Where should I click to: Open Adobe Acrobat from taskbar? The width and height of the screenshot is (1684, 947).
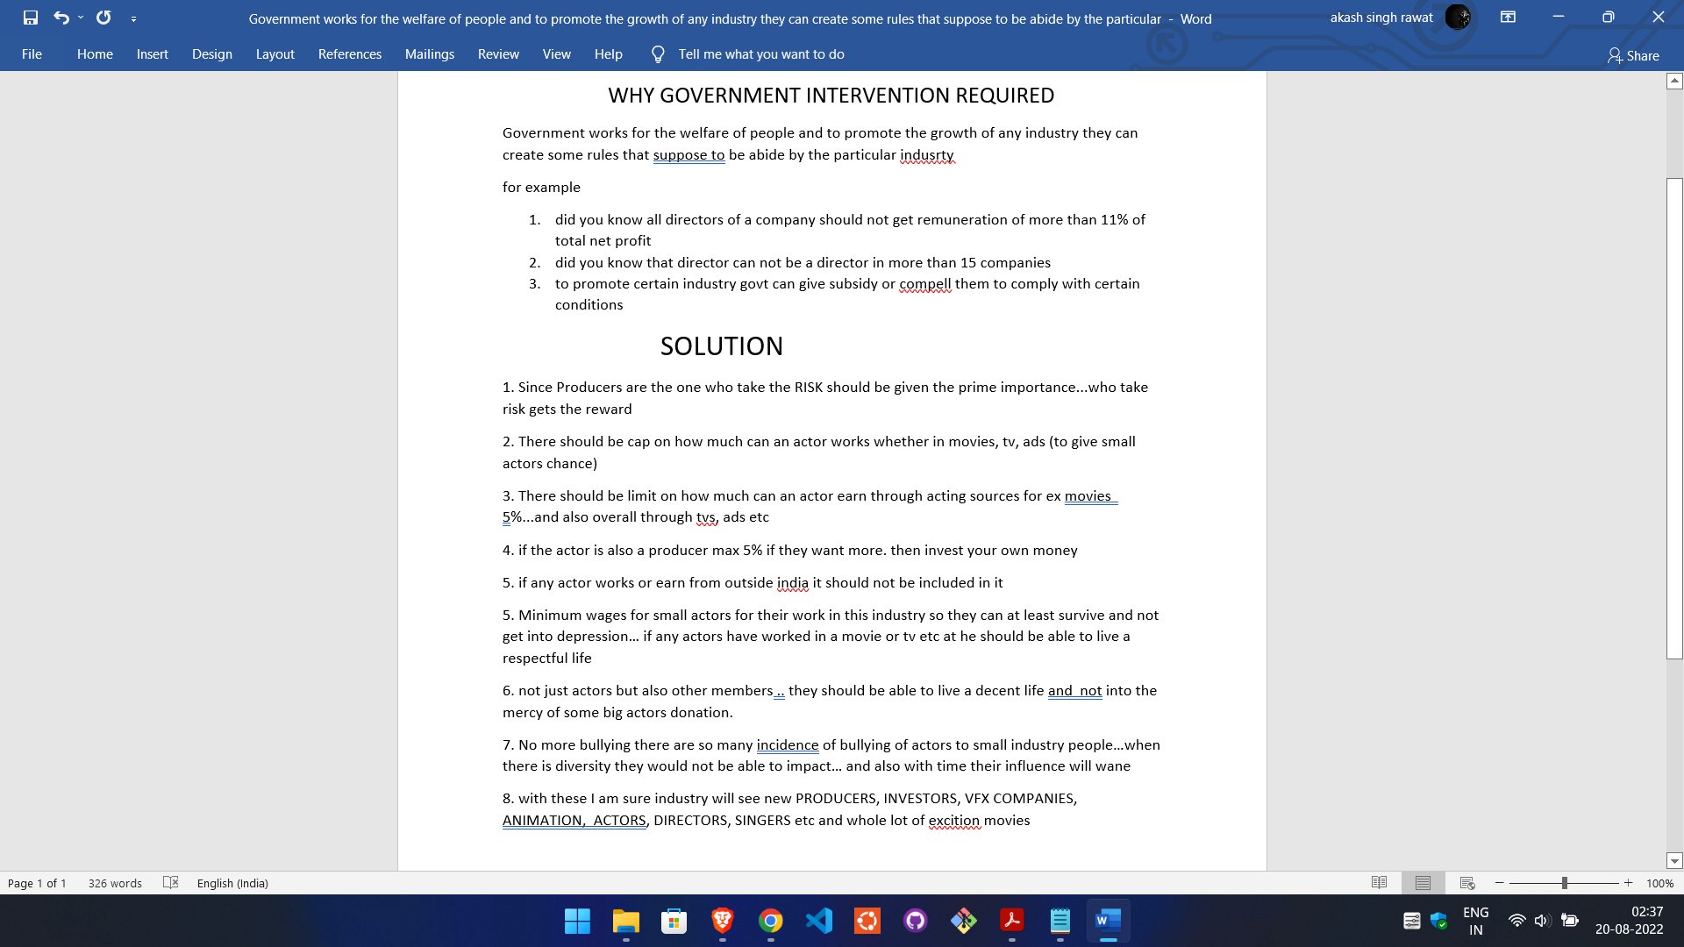1012,921
